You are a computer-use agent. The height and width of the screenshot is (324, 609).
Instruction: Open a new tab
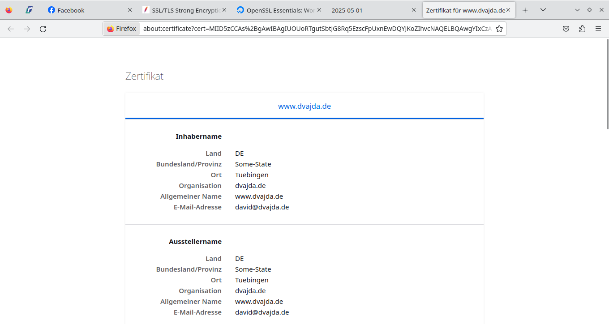pos(525,10)
